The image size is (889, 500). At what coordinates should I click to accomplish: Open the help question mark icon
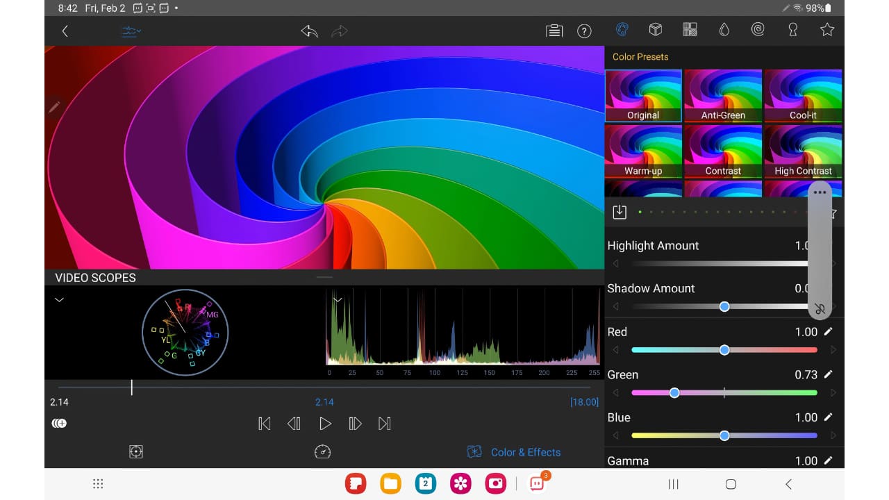[x=584, y=31]
